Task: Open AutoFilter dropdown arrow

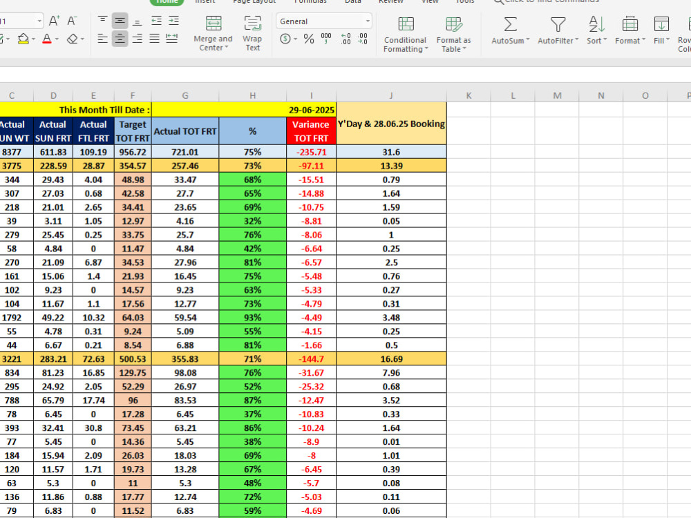Action: tap(576, 39)
